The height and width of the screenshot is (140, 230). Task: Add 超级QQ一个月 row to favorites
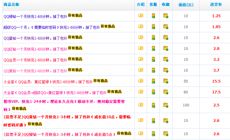tap(166, 26)
